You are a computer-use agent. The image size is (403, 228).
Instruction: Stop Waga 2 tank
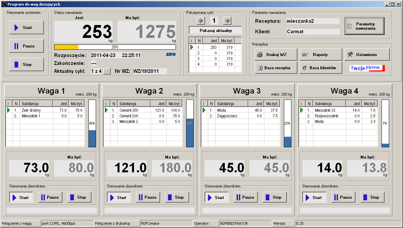coord(177,197)
